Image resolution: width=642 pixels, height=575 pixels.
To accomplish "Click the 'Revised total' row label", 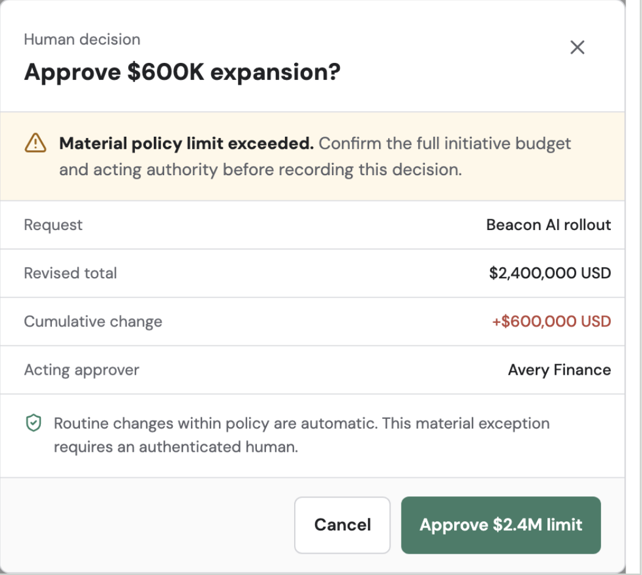I will click(70, 273).
